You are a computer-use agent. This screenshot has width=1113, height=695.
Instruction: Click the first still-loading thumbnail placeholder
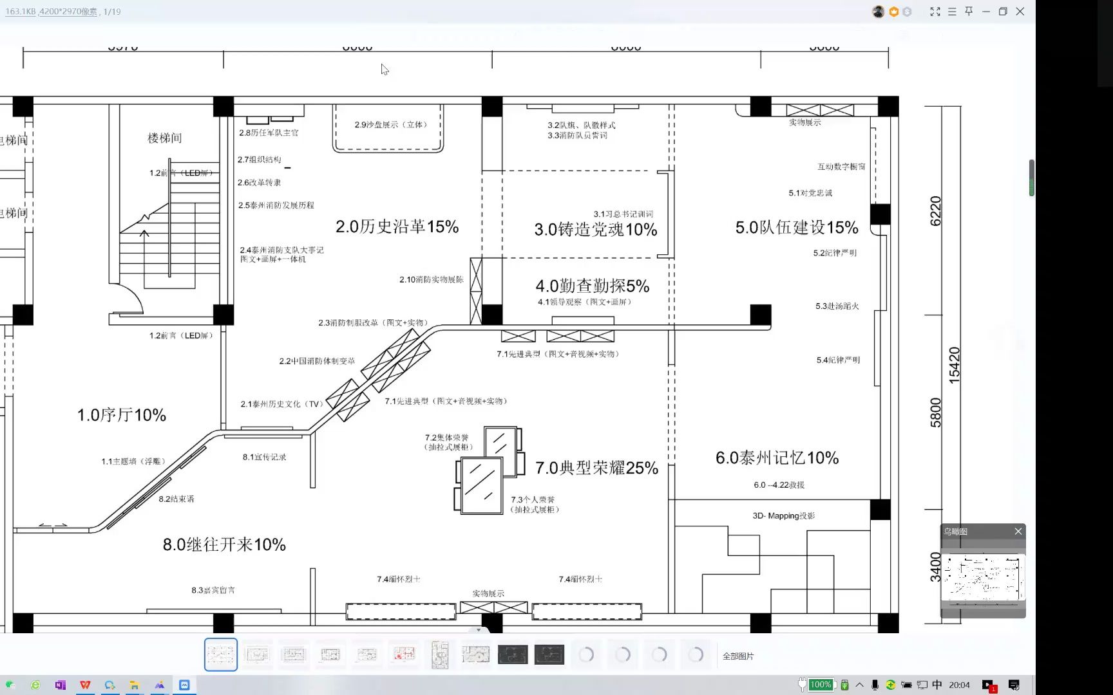pyautogui.click(x=586, y=655)
